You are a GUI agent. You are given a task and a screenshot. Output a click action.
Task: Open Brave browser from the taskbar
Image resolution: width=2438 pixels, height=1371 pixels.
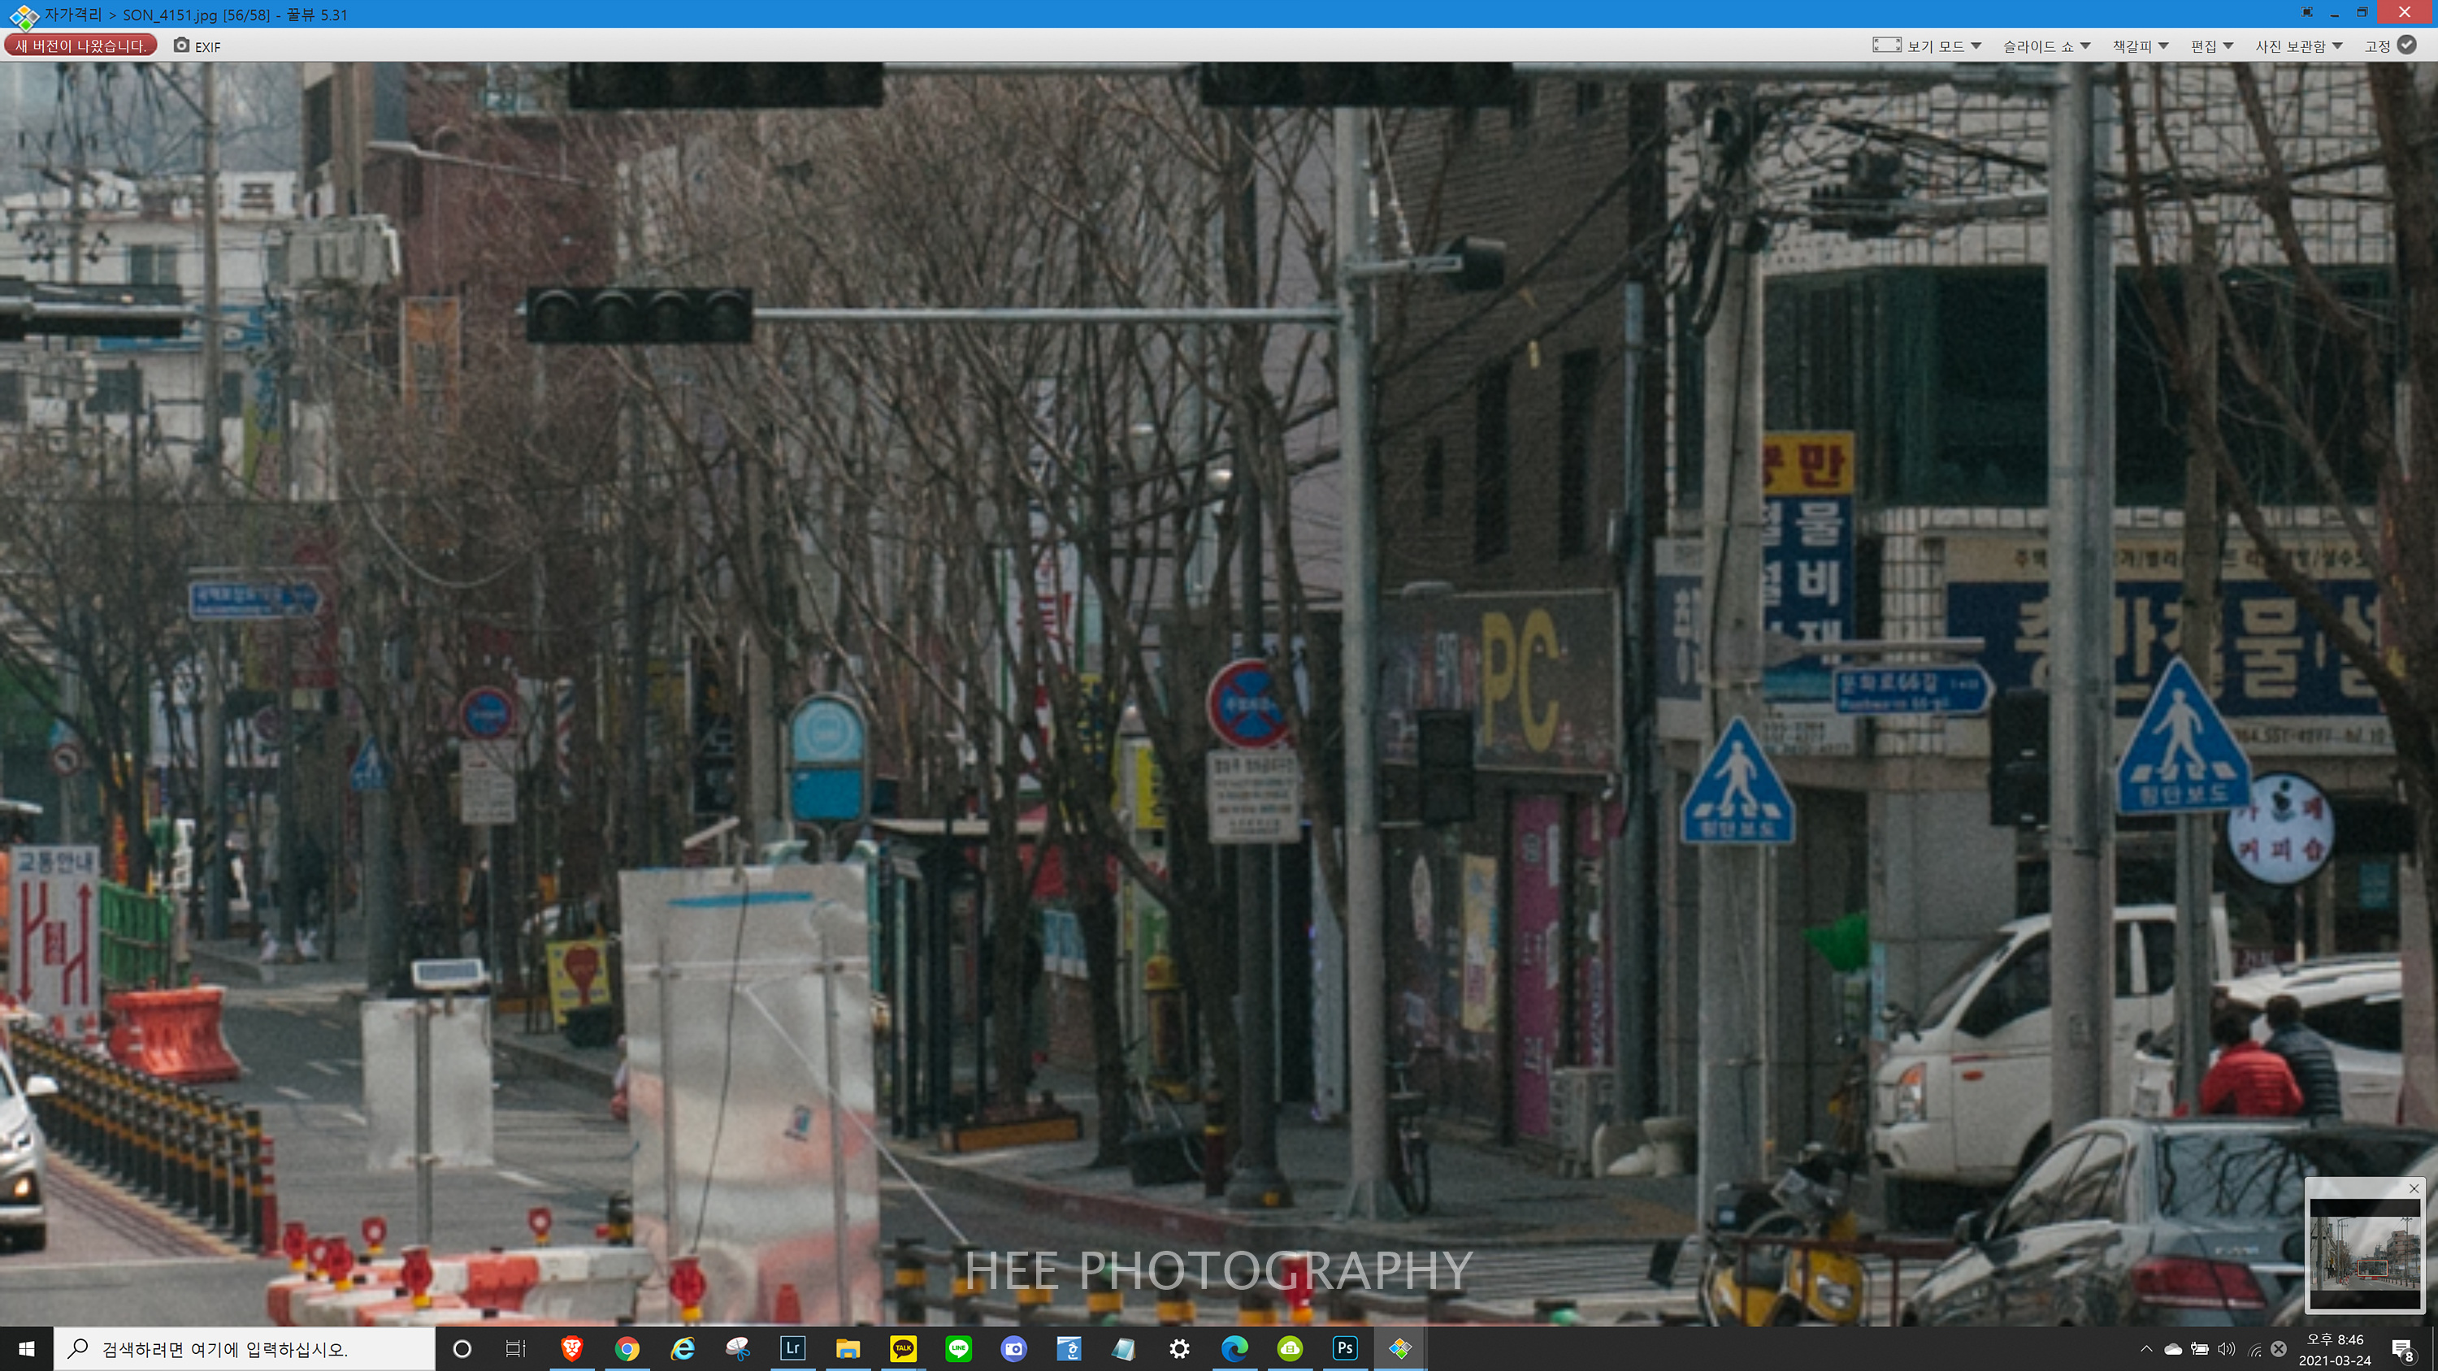tap(571, 1348)
